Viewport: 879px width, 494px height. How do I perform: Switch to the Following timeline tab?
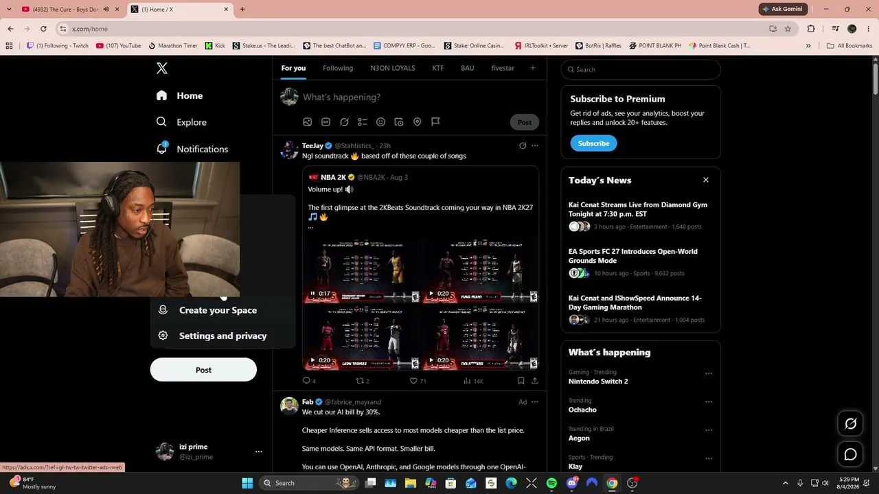point(338,68)
